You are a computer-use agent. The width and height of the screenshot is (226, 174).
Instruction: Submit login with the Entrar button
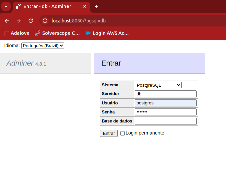click(109, 134)
